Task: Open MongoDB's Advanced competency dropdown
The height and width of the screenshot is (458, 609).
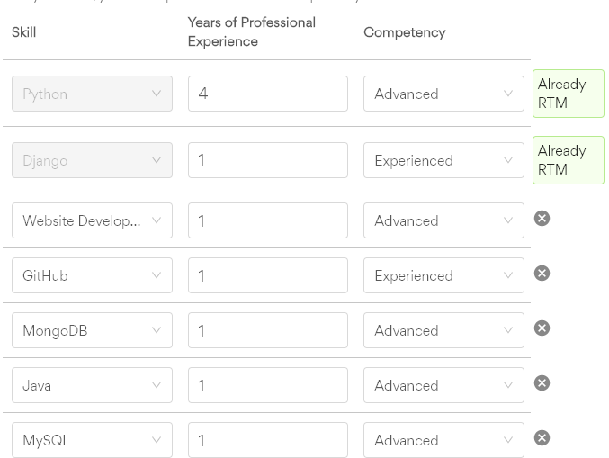Action: tap(443, 330)
